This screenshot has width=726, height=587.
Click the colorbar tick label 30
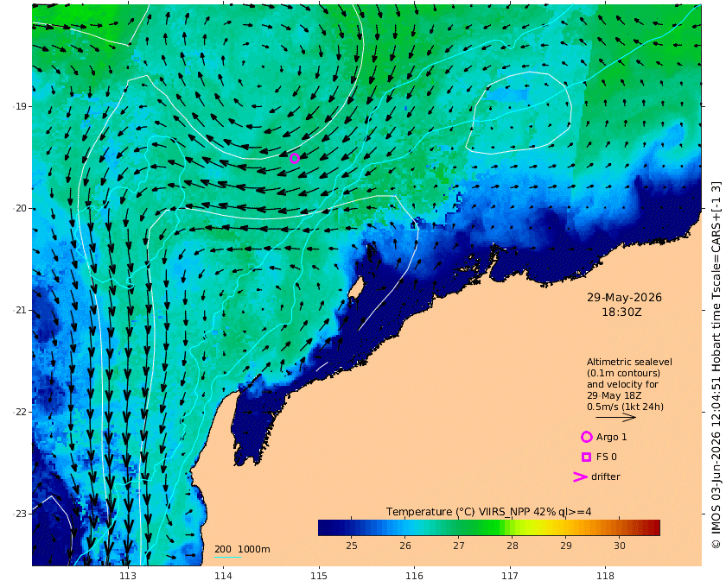[x=620, y=546]
